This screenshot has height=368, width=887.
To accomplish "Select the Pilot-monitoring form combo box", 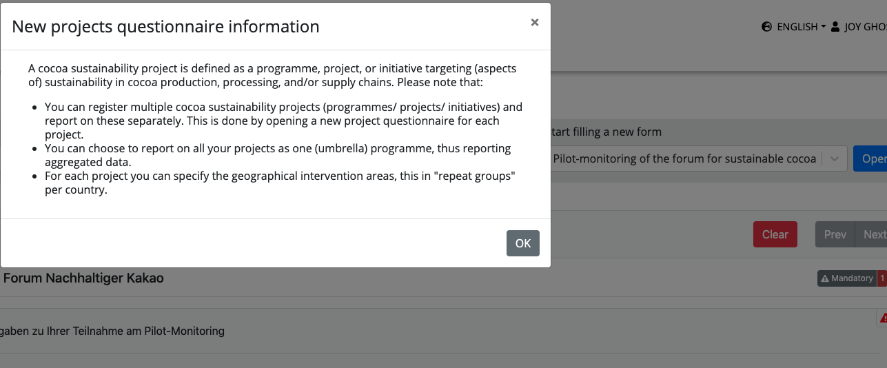I will coord(697,159).
